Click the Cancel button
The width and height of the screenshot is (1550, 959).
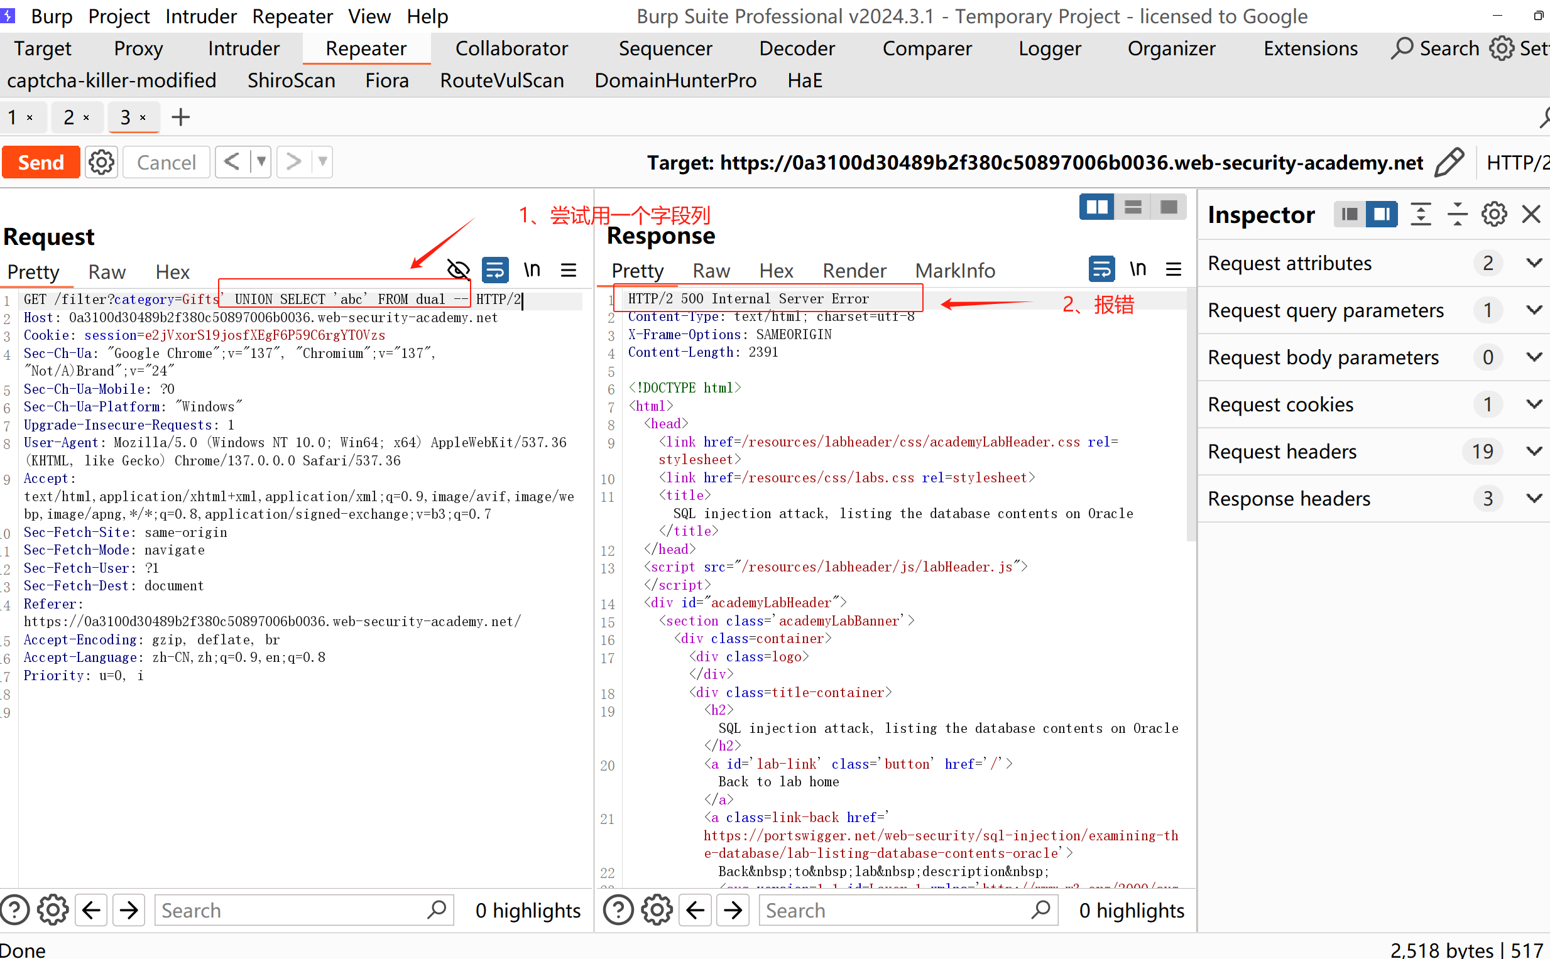166,163
